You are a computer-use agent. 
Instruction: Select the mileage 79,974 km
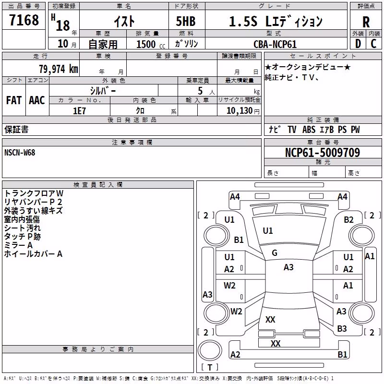click(x=59, y=69)
